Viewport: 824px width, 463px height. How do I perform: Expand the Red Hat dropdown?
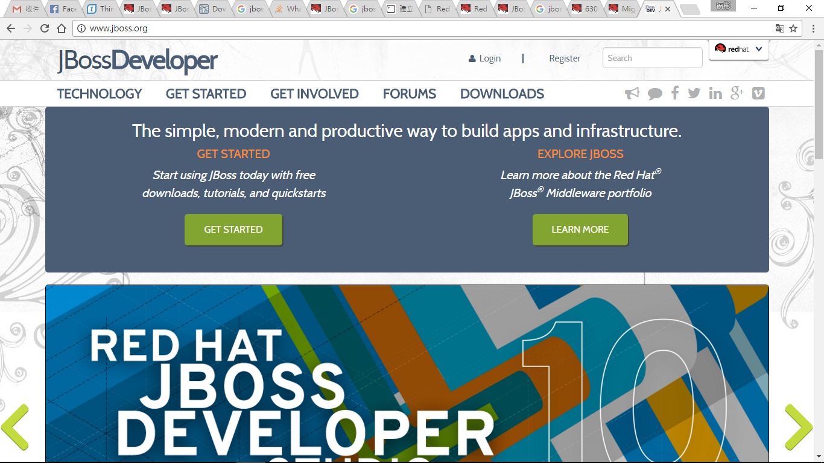(739, 49)
